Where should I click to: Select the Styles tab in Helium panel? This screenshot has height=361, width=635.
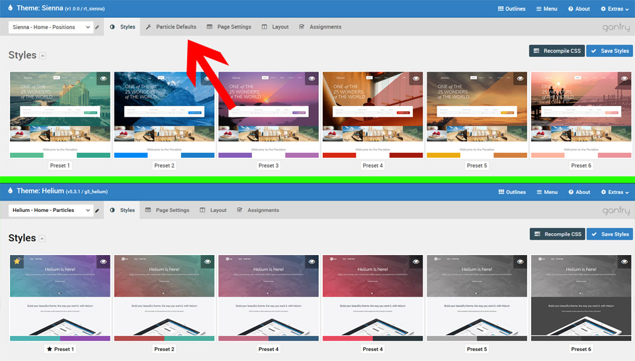pos(122,210)
